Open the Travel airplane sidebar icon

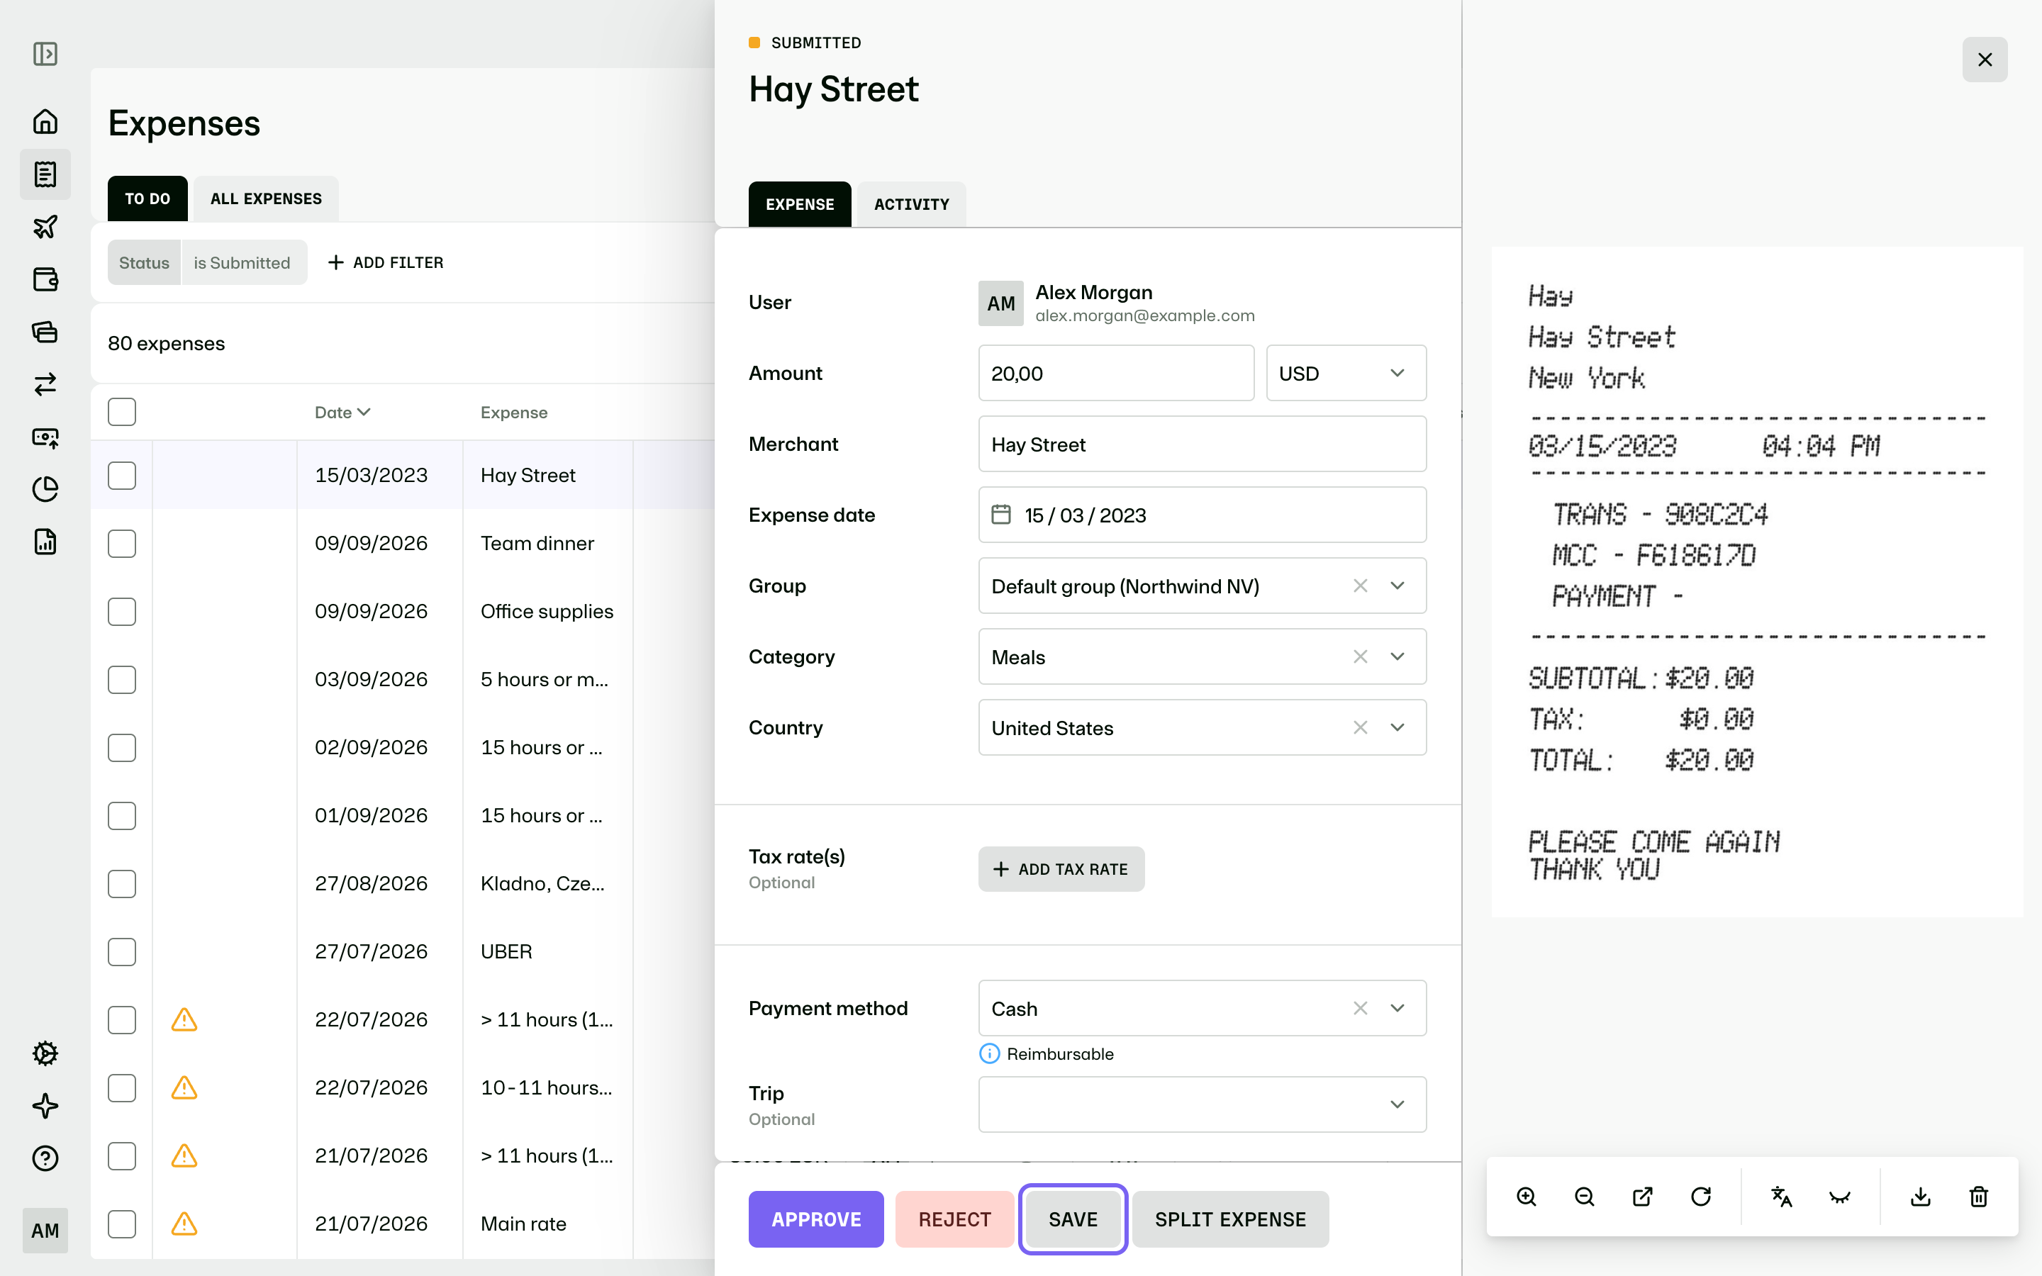[x=45, y=226]
